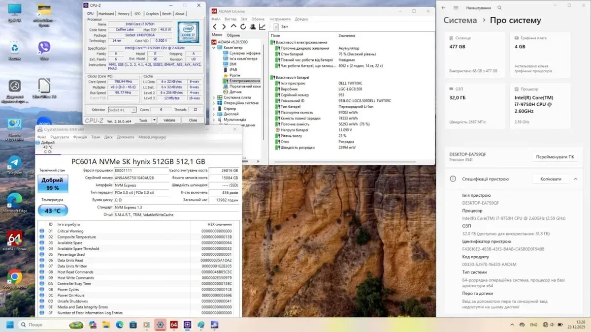
Task: Switch to the Memory tab in CPU-Z
Action: (x=123, y=14)
